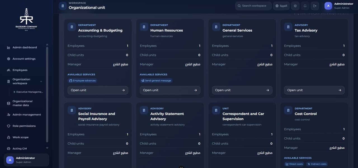Click the 'accounting-budgeting' slug text

pyautogui.click(x=93, y=36)
